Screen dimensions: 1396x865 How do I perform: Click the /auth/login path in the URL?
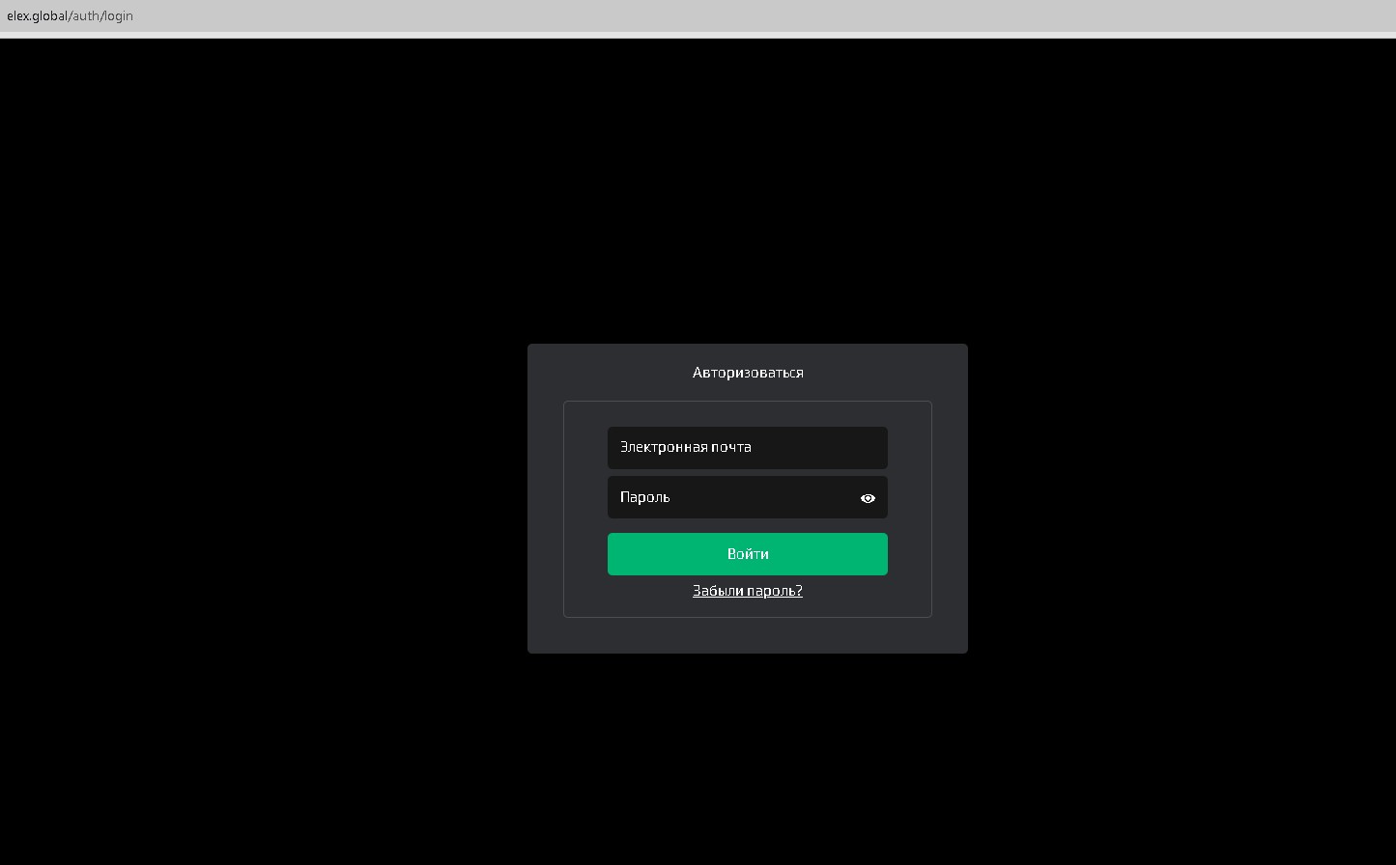(101, 15)
